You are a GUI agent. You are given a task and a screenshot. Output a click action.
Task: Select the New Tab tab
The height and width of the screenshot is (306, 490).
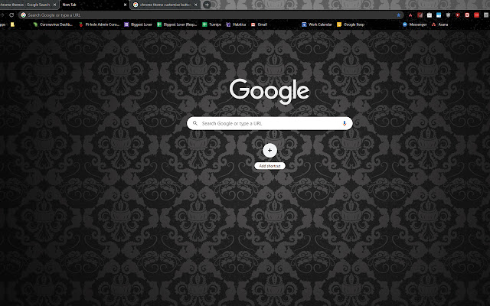93,5
